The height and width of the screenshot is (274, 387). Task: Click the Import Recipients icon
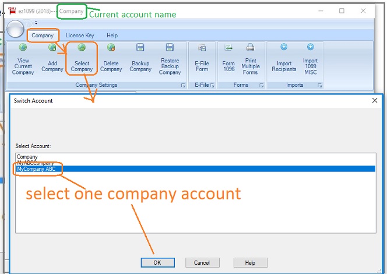[x=284, y=48]
